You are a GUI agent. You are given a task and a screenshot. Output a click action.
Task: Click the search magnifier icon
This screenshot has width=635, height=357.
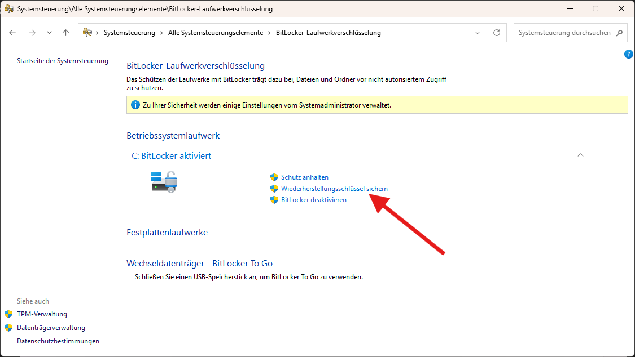[x=619, y=33]
